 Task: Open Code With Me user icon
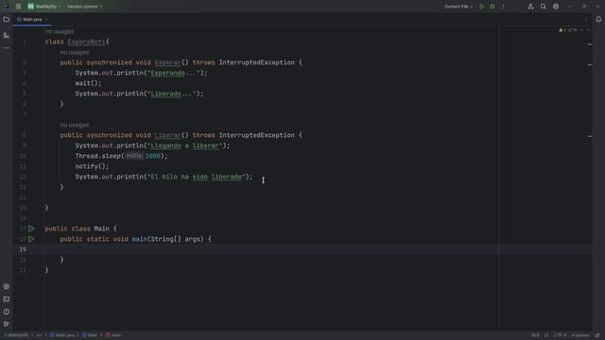[530, 7]
